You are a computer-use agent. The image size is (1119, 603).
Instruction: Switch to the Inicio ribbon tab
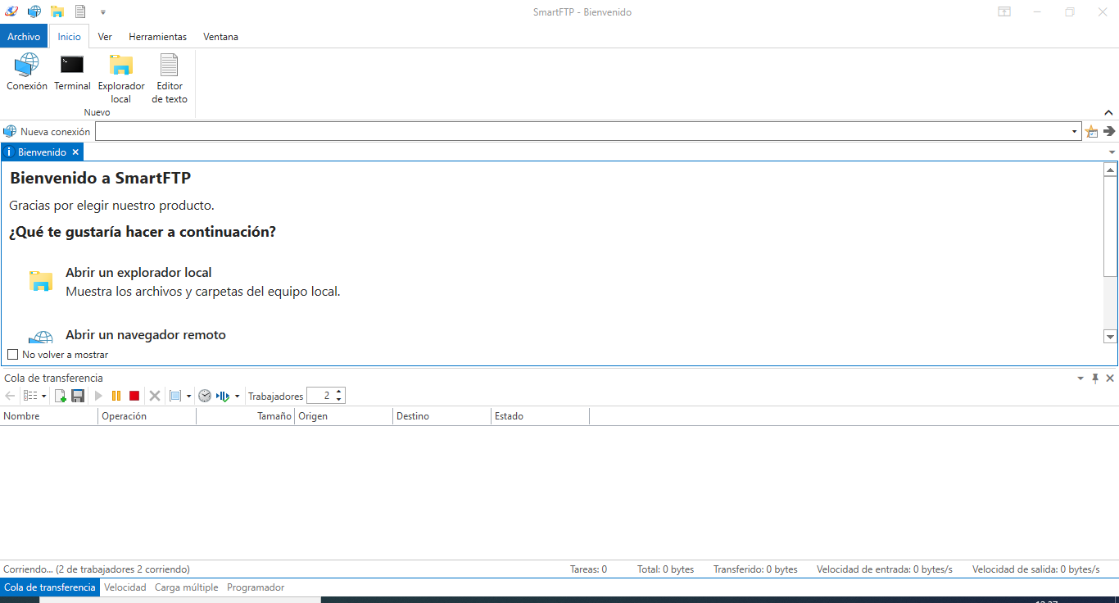point(70,37)
